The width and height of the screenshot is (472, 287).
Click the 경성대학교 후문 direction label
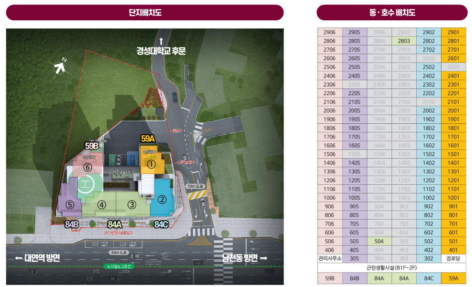pyautogui.click(x=161, y=51)
